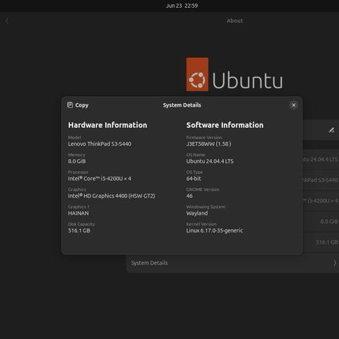Select firmware version J3ET58WW (1.58)
The image size is (339, 339).
click(209, 144)
